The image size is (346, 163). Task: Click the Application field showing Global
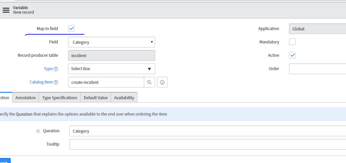coord(318,29)
